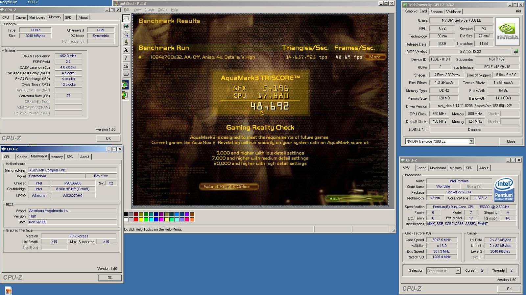
Task: Select the Brush tool in Paint
Action: (126, 42)
